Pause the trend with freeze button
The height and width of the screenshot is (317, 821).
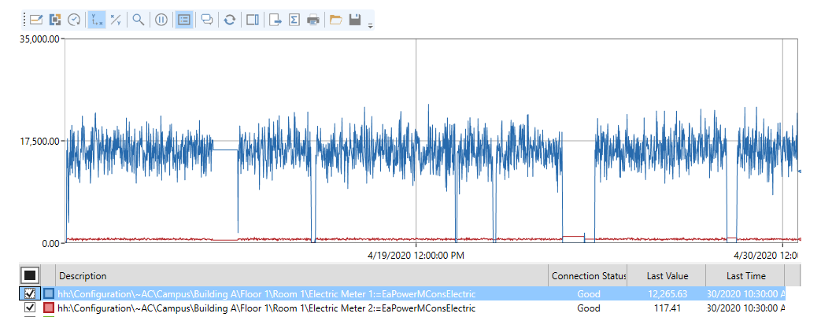[161, 20]
